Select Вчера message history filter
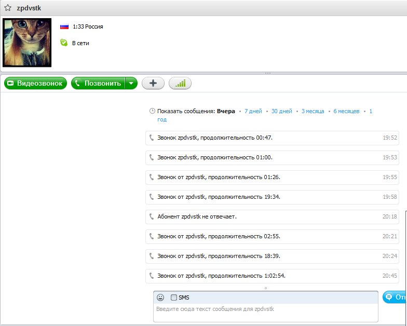 pos(226,111)
